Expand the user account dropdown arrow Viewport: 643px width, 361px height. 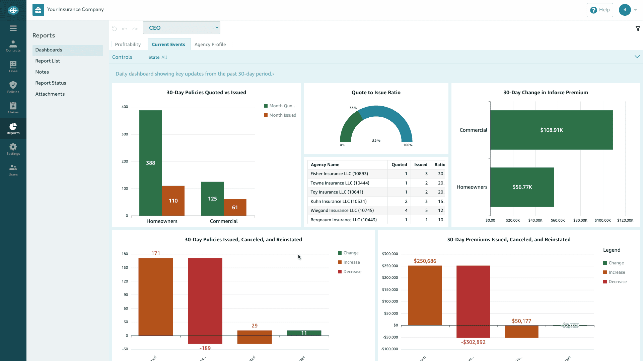pos(635,10)
